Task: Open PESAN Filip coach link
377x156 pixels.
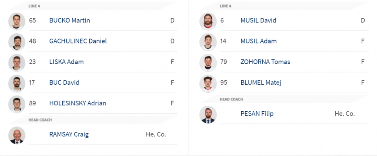Action: pyautogui.click(x=257, y=114)
